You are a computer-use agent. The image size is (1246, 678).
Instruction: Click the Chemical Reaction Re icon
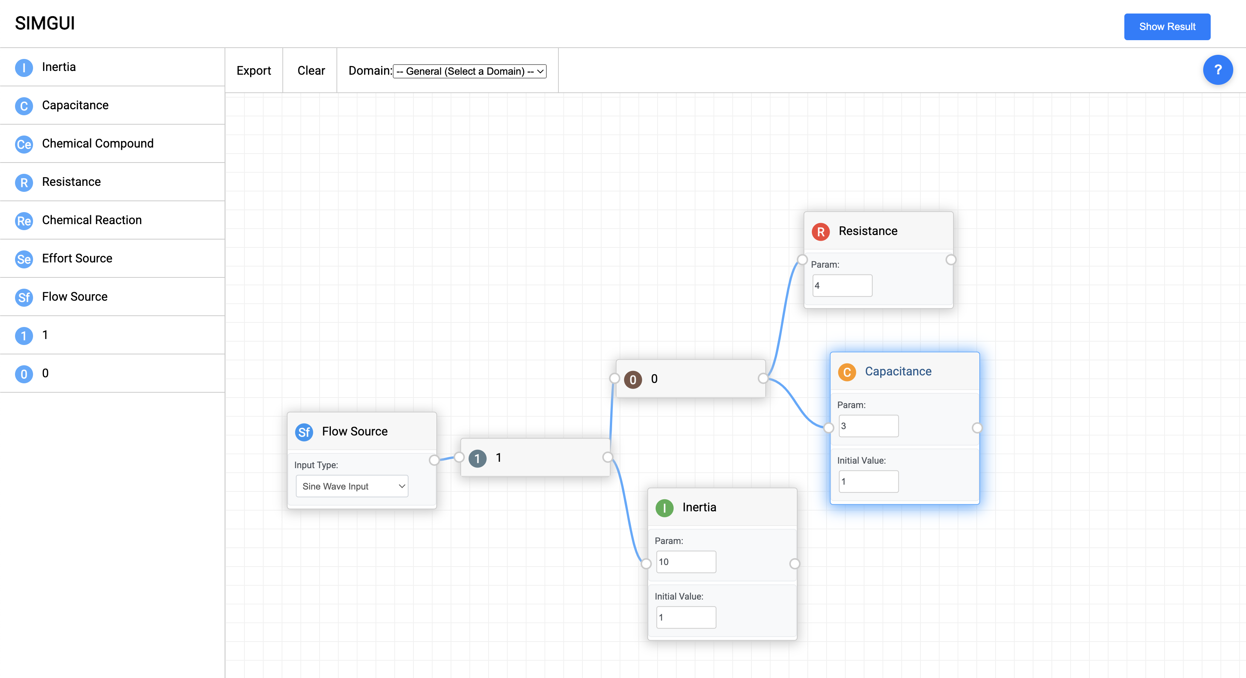coord(24,220)
